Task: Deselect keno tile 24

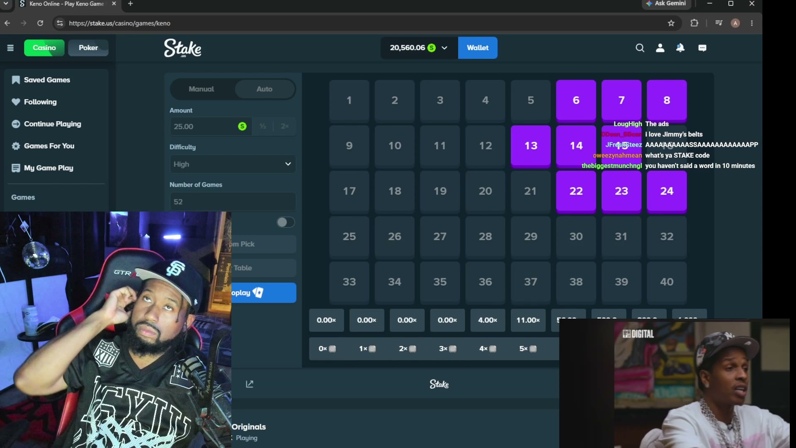Action: coord(667,191)
